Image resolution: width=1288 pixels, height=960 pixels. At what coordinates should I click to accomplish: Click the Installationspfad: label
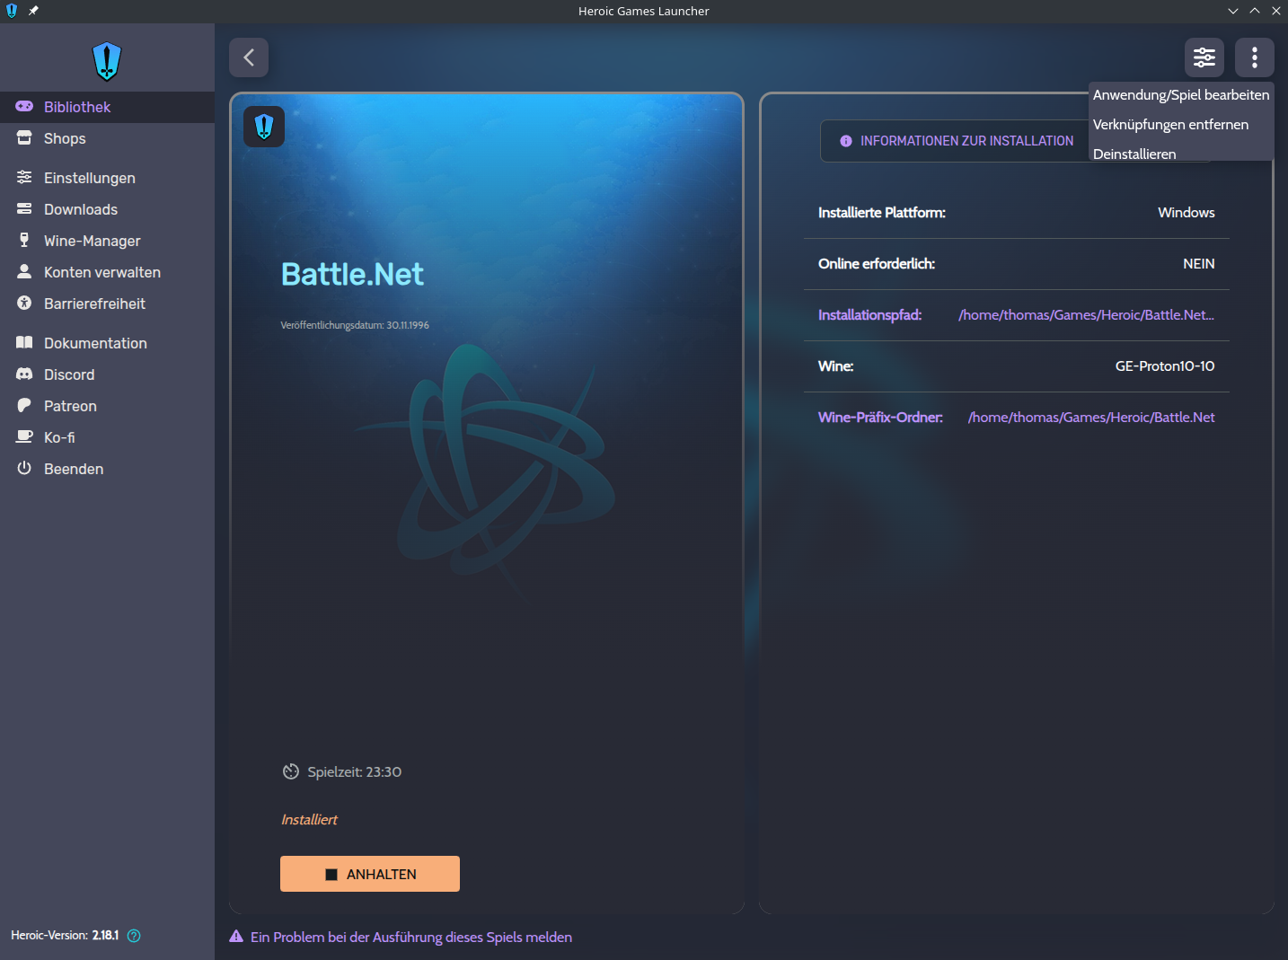pyautogui.click(x=870, y=315)
